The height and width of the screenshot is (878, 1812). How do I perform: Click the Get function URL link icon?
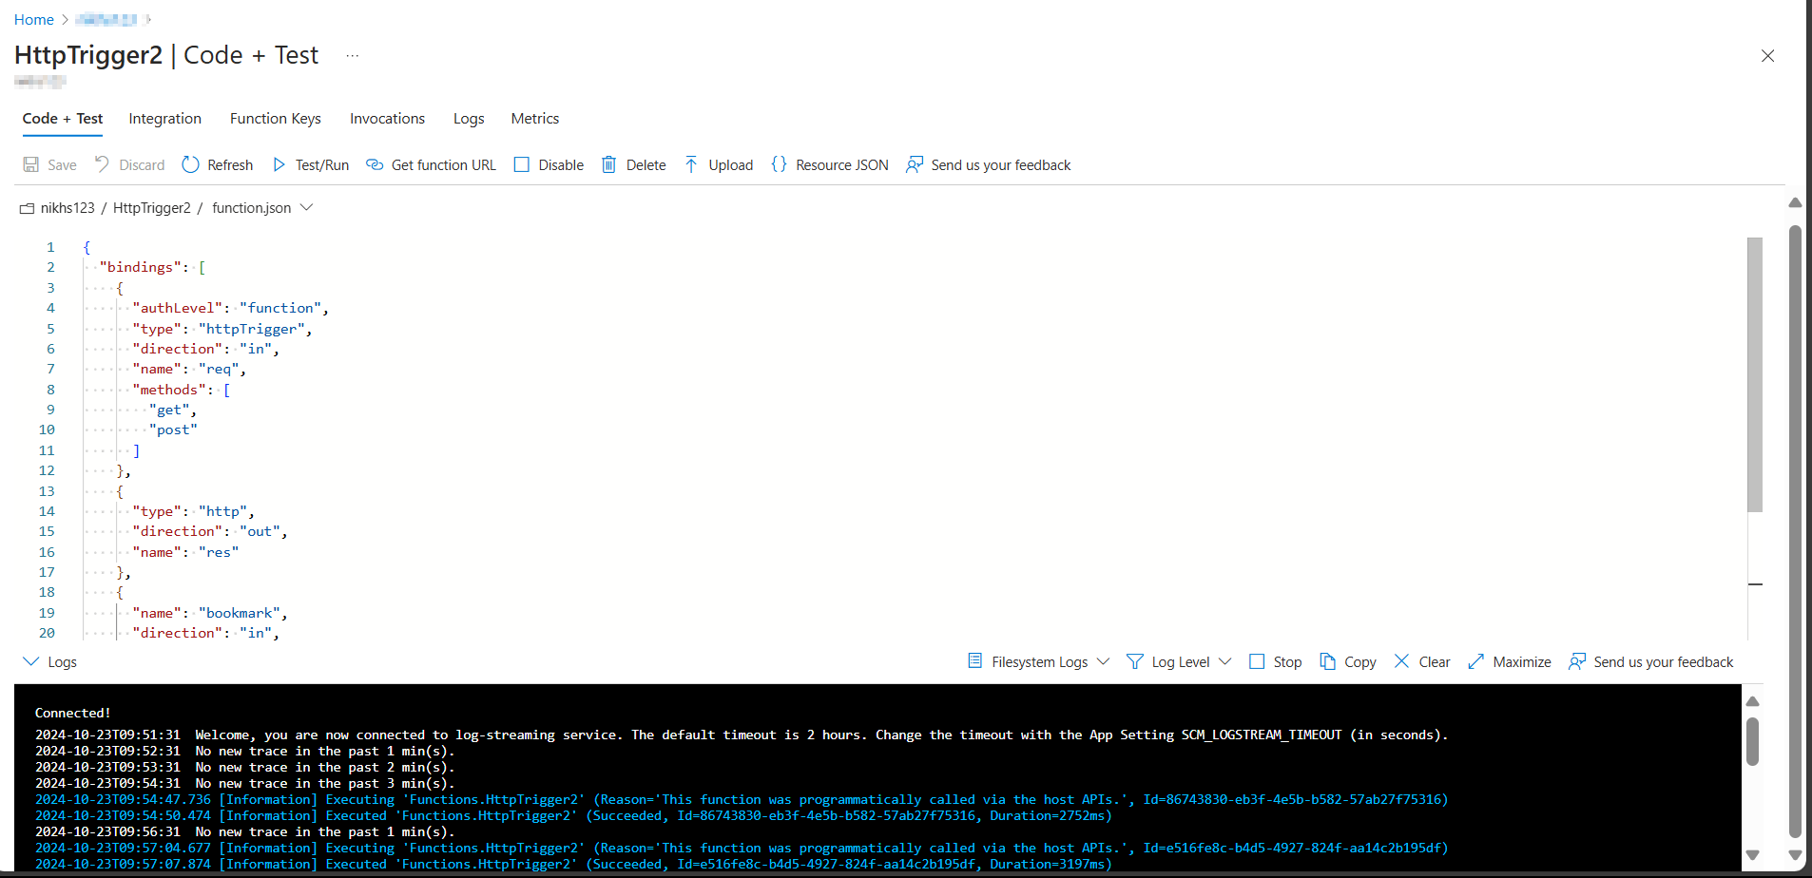tap(375, 164)
